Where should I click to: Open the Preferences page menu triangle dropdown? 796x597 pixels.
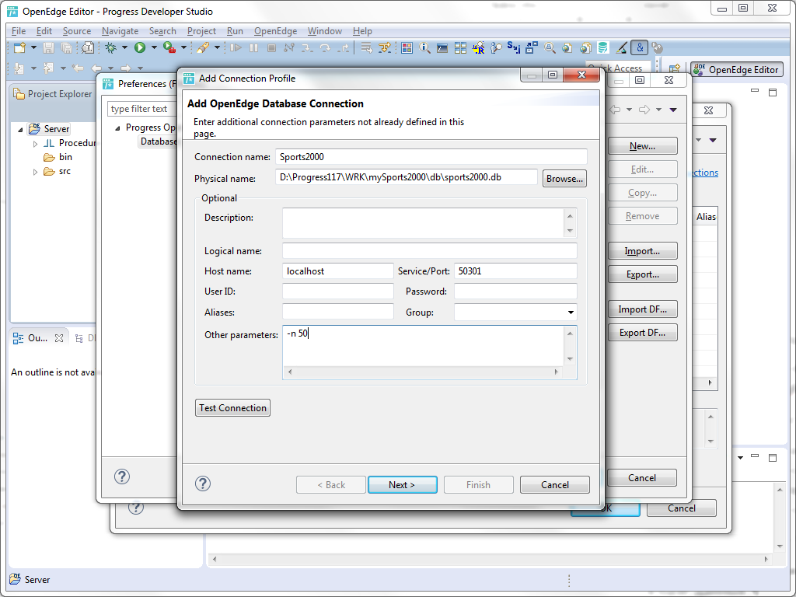coord(673,110)
